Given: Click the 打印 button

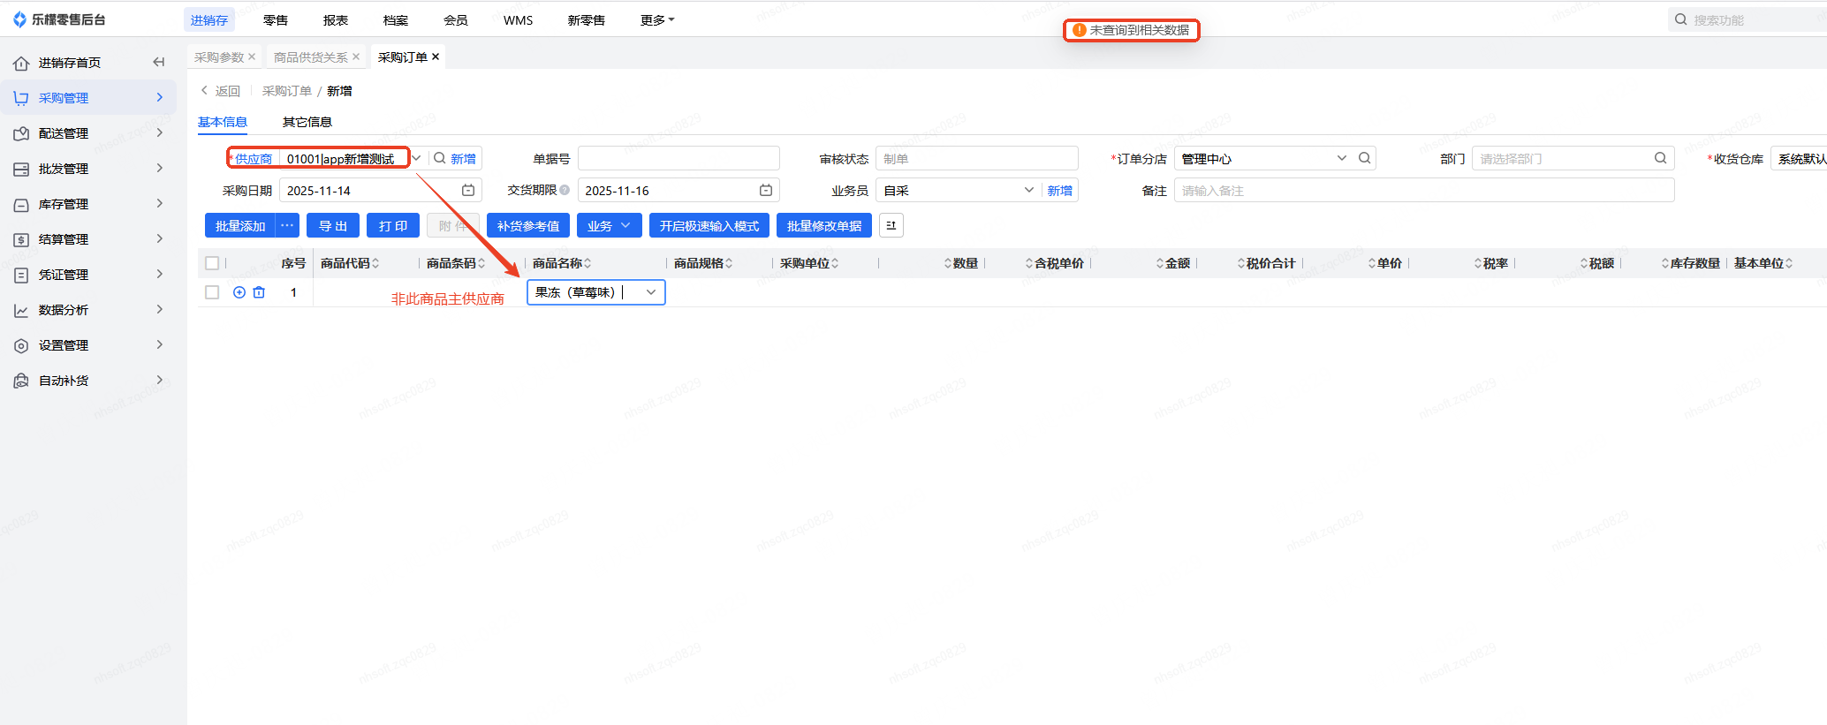Looking at the screenshot, I should pyautogui.click(x=393, y=226).
